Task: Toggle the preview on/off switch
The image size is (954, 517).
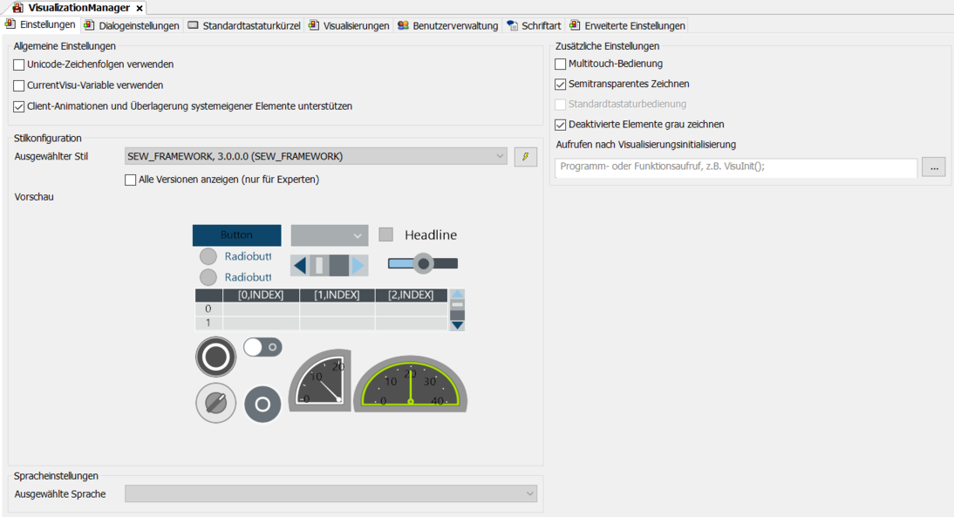Action: coord(262,347)
